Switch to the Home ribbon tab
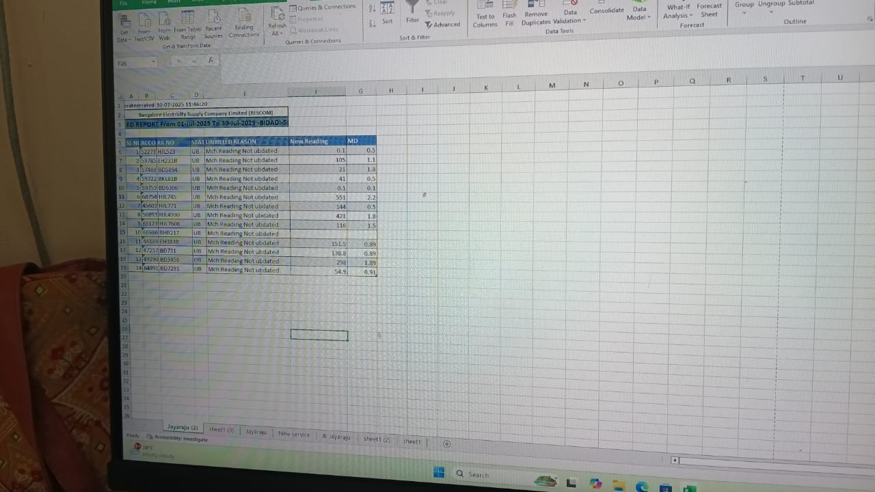875x492 pixels. pyautogui.click(x=149, y=3)
